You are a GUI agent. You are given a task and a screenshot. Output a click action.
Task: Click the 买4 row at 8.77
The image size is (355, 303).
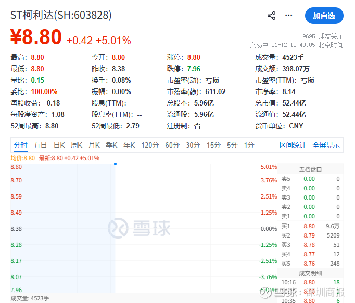310,254
